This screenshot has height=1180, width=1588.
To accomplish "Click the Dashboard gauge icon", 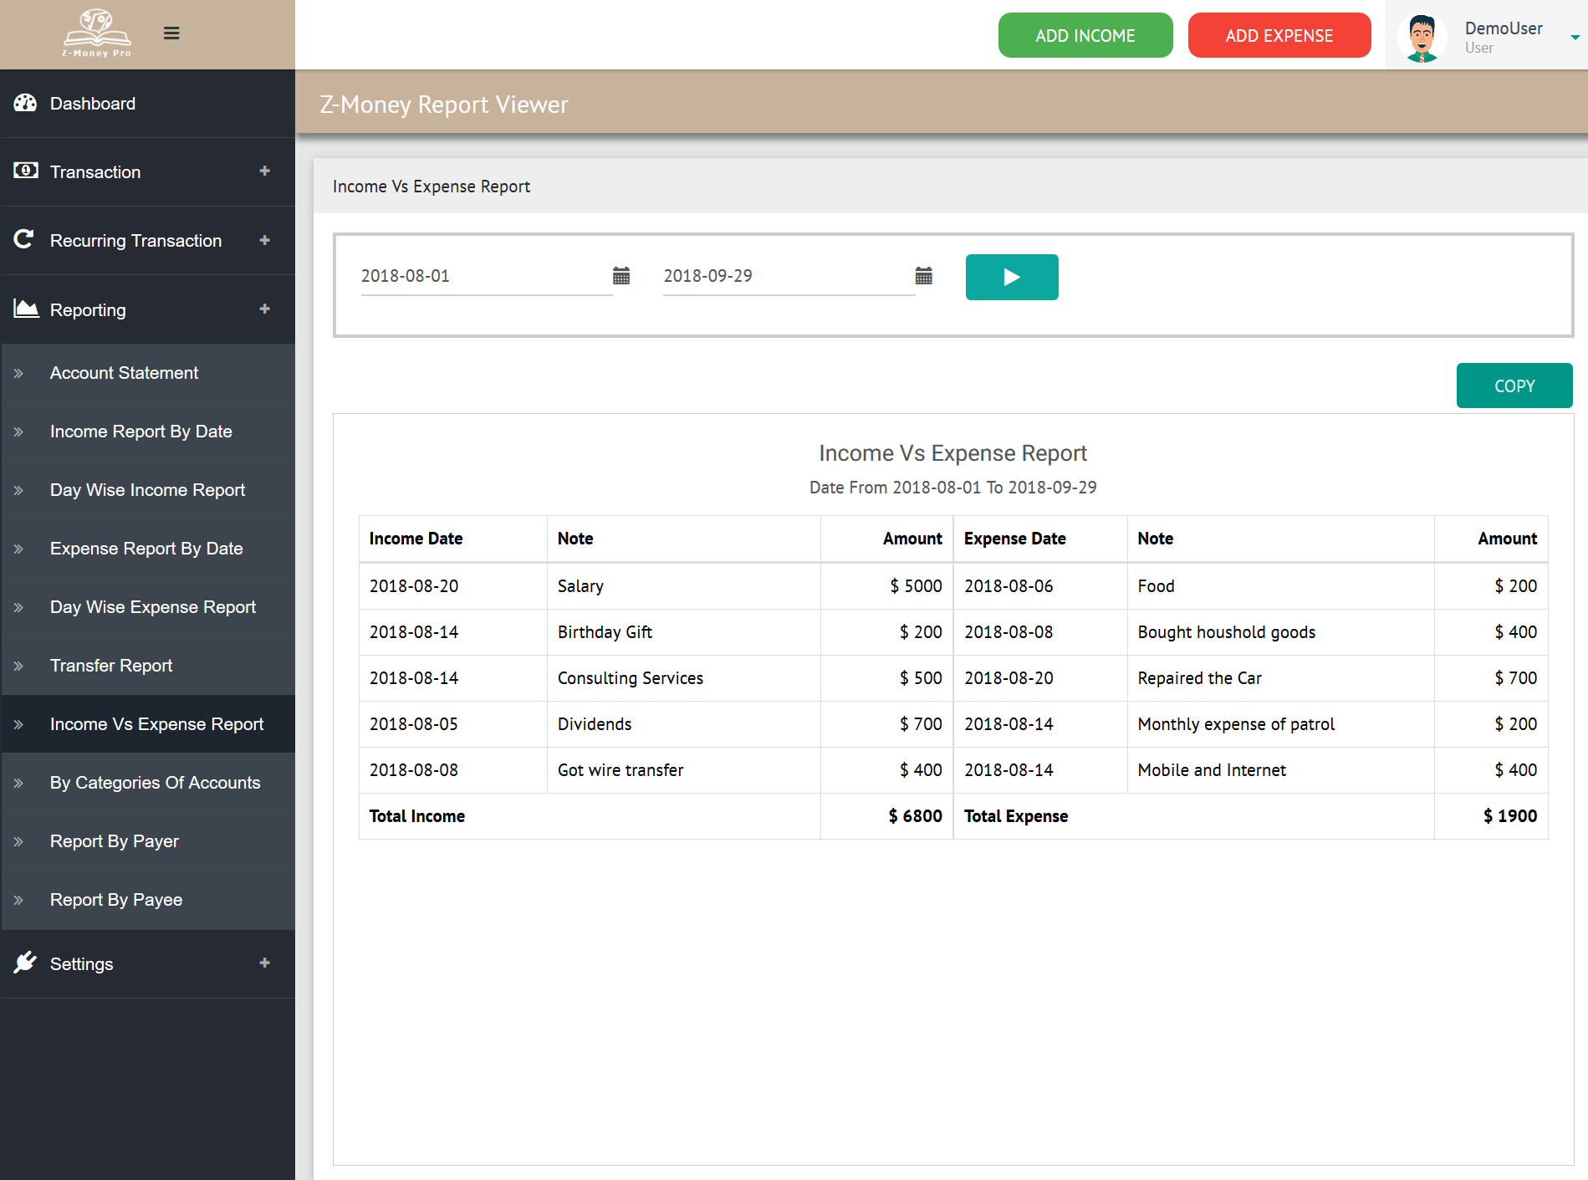I will coord(25,103).
